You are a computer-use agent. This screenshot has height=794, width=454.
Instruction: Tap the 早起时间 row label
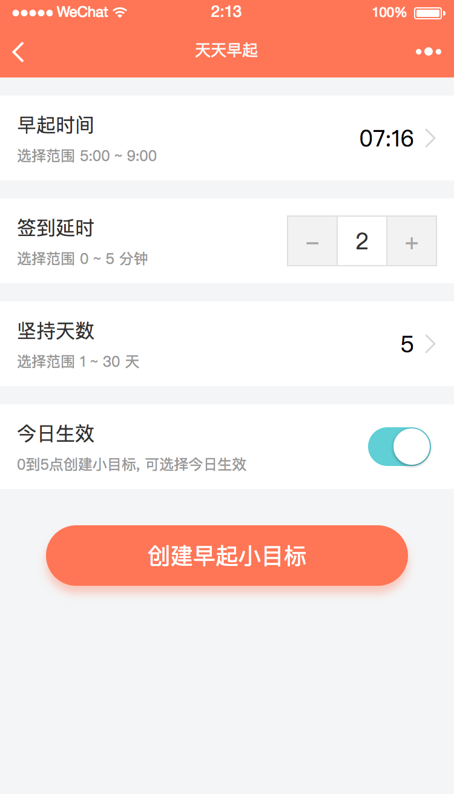pos(56,126)
